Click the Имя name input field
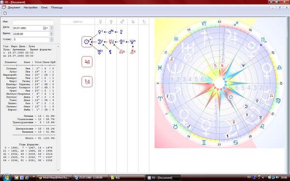Viewport: 290px width, 181px height. tap(33, 22)
